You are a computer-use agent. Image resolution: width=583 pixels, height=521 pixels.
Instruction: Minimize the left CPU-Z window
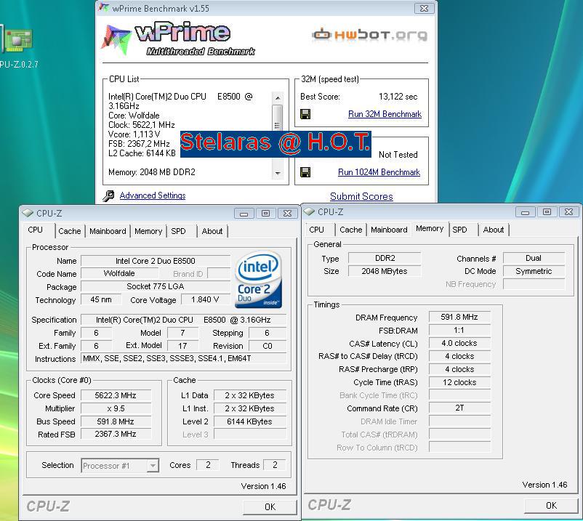click(244, 214)
